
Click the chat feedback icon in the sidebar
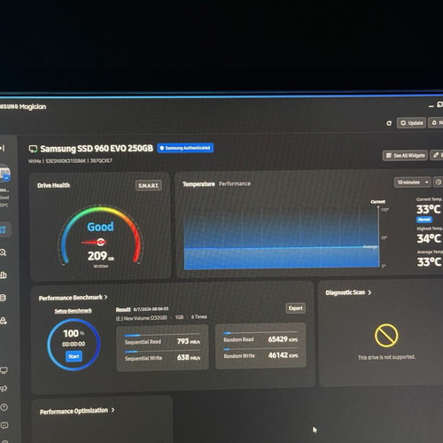tap(4, 425)
